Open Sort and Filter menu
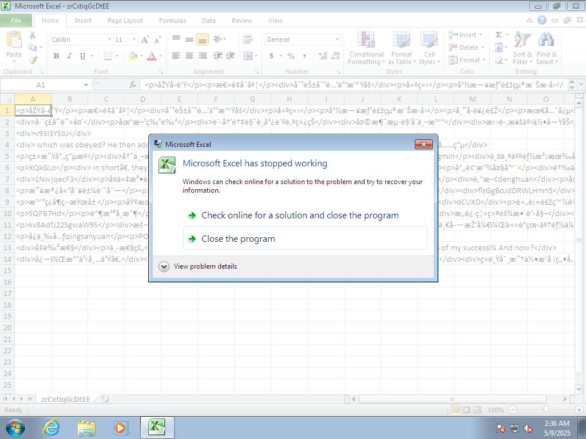Image resolution: width=586 pixels, height=439 pixels. [x=522, y=48]
